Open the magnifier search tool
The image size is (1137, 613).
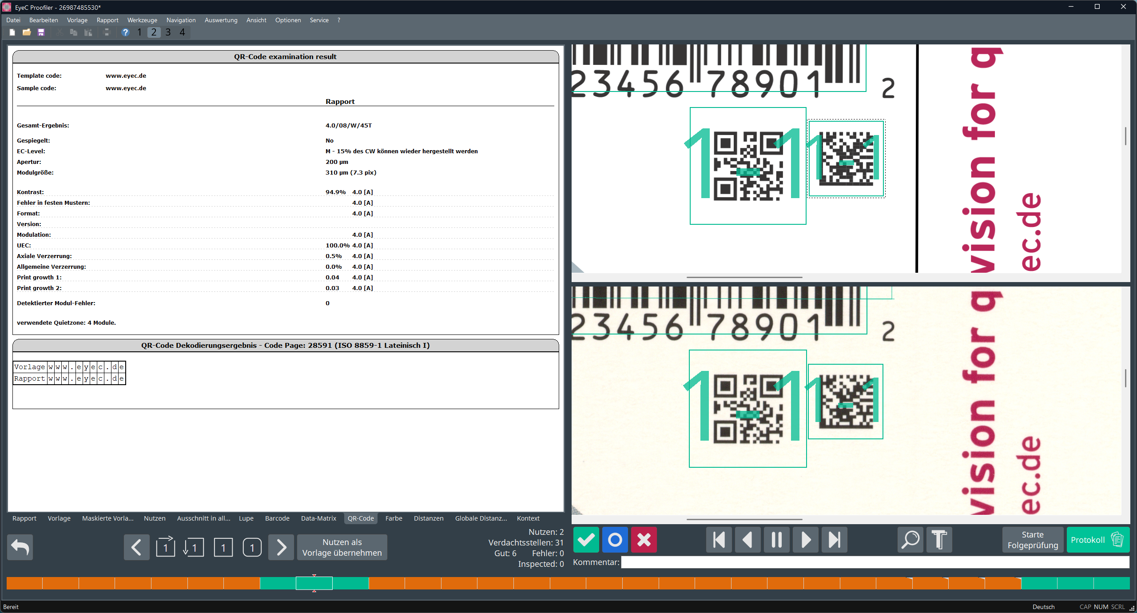(x=910, y=540)
